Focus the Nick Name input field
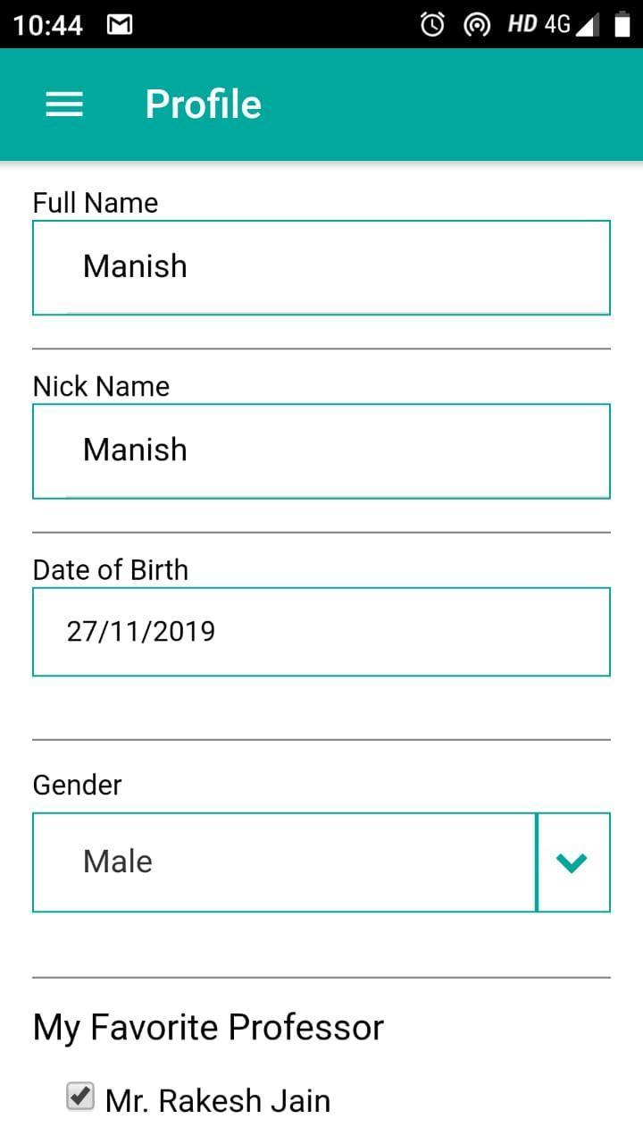This screenshot has height=1144, width=643. [x=321, y=450]
